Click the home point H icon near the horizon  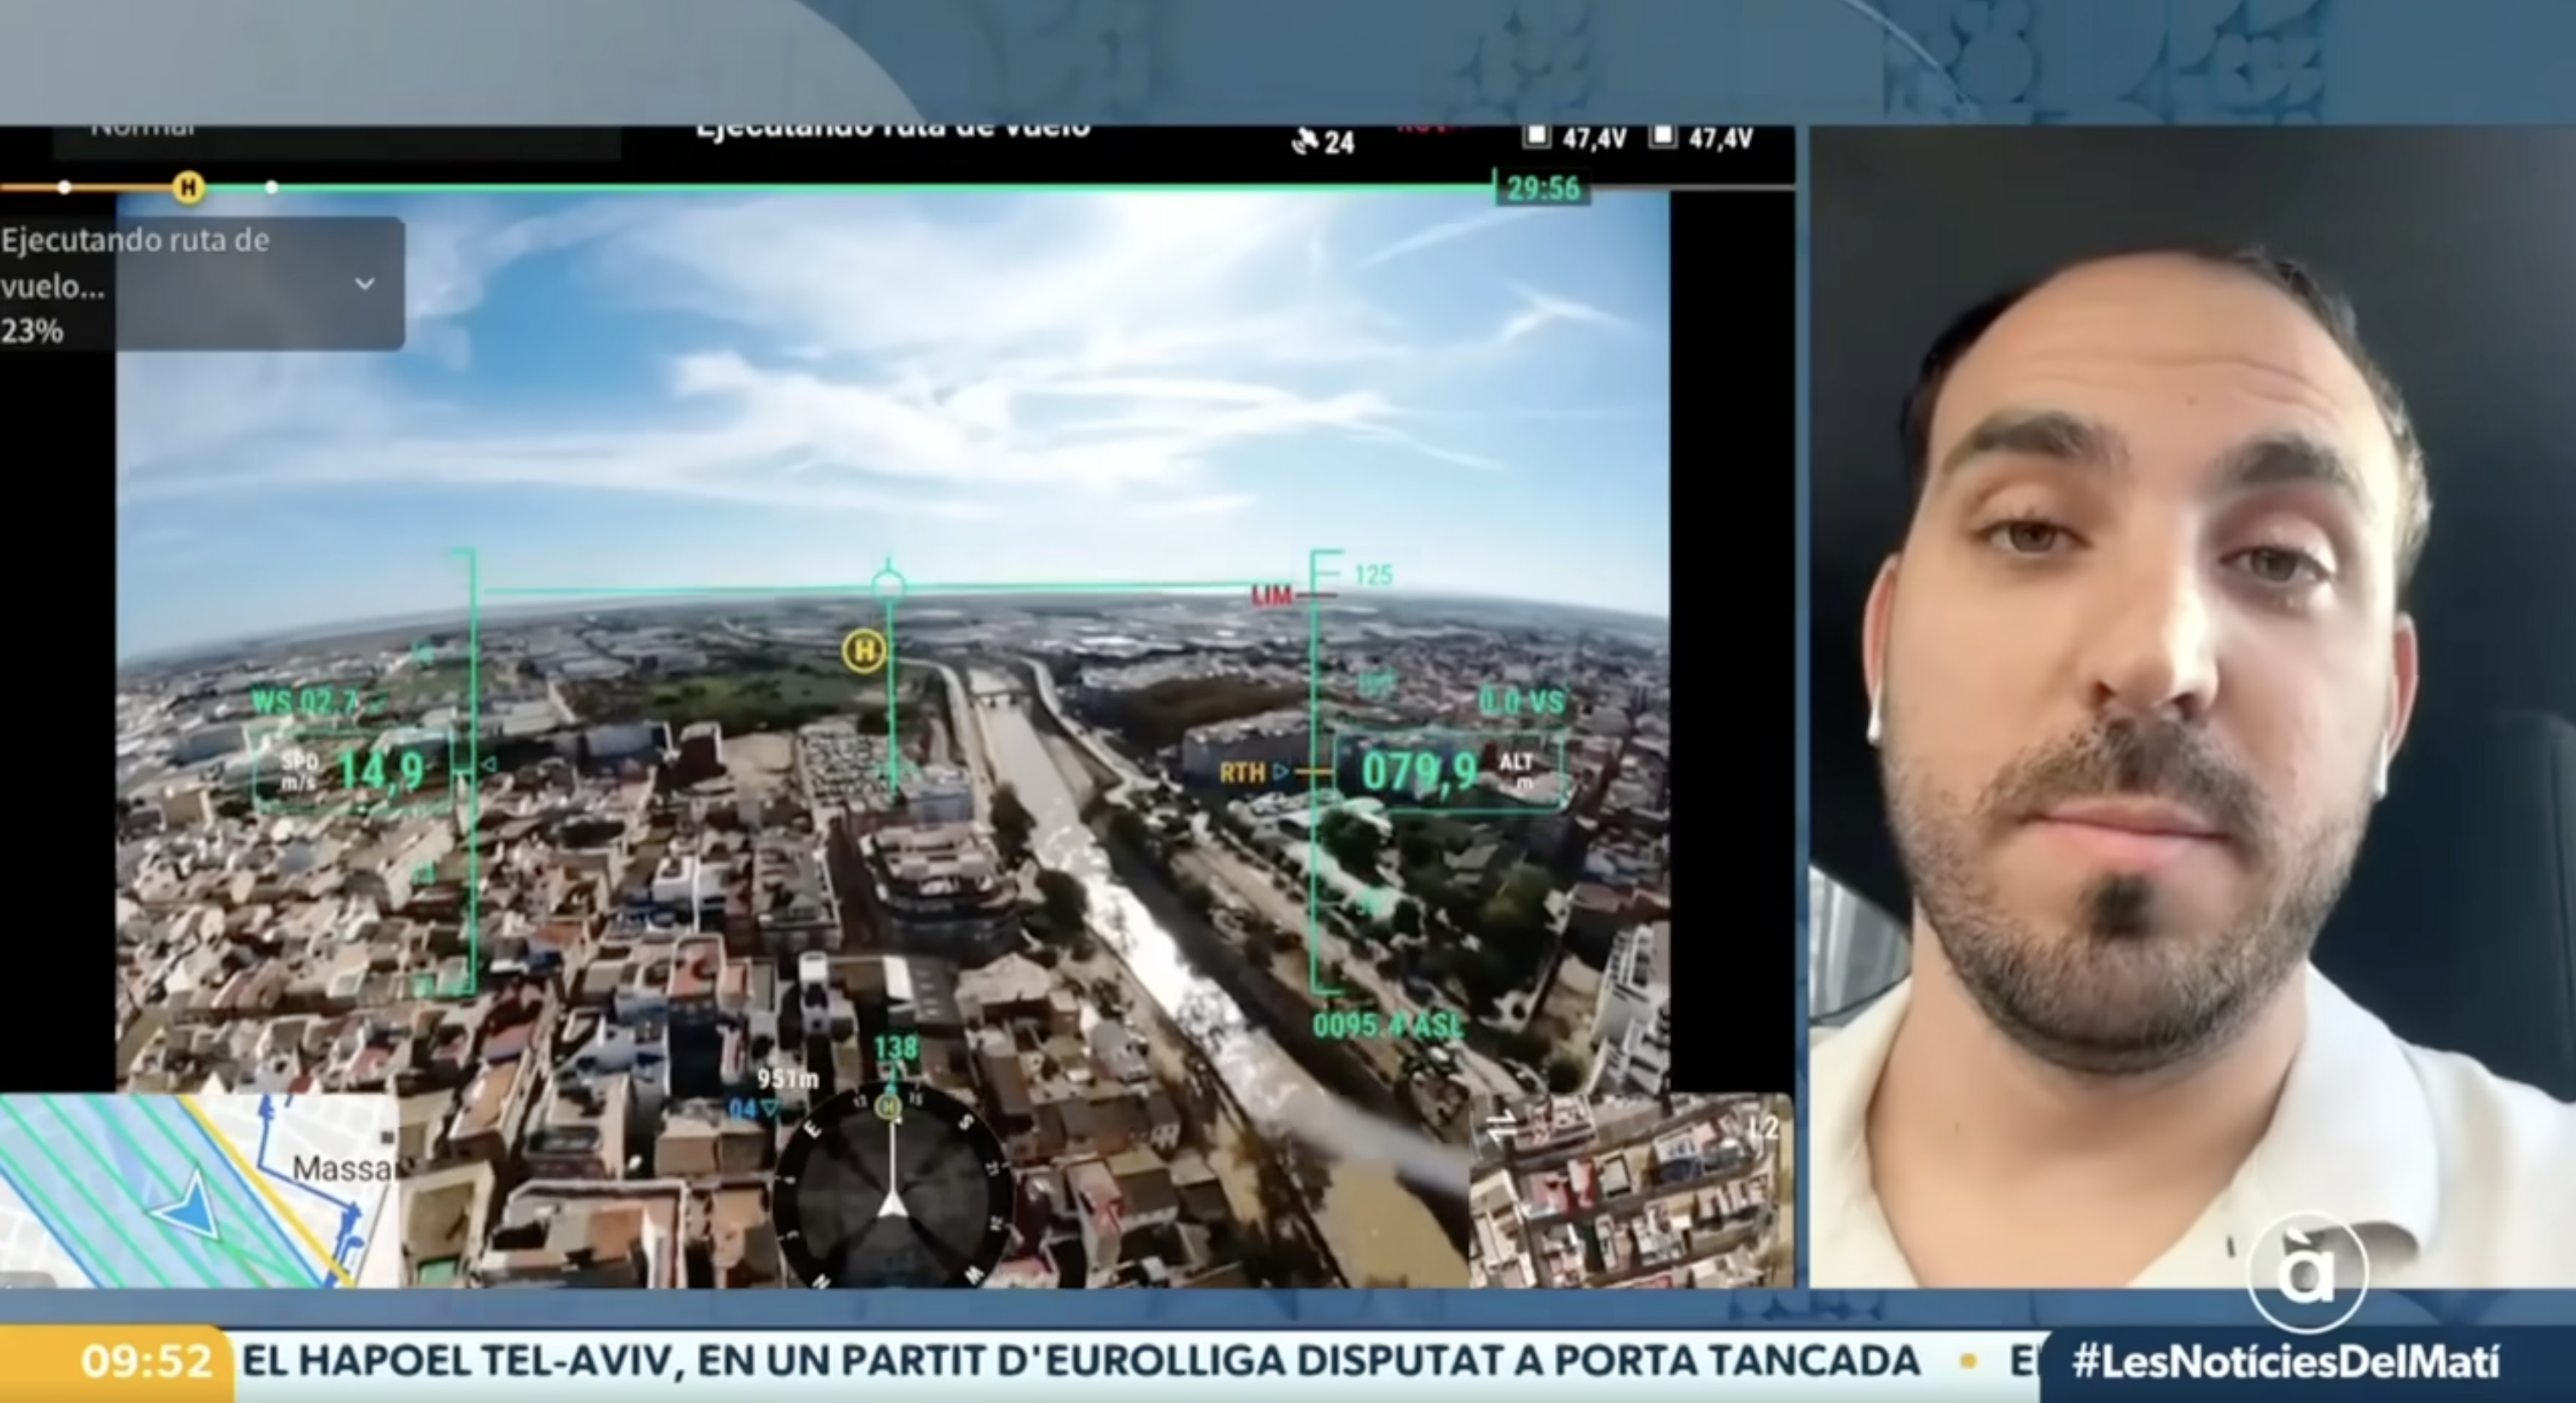[x=863, y=649]
